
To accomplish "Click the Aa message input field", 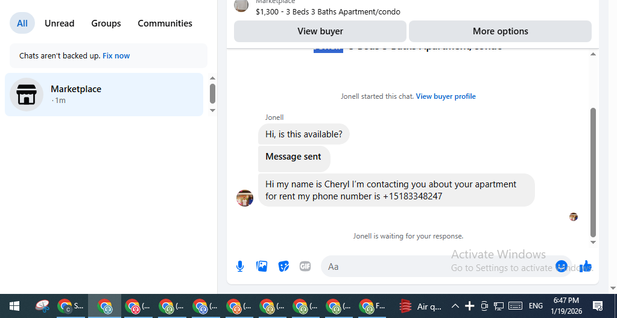I will 437,267.
